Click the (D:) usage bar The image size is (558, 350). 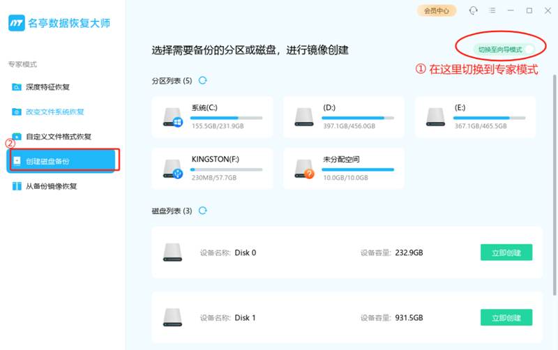click(x=358, y=118)
